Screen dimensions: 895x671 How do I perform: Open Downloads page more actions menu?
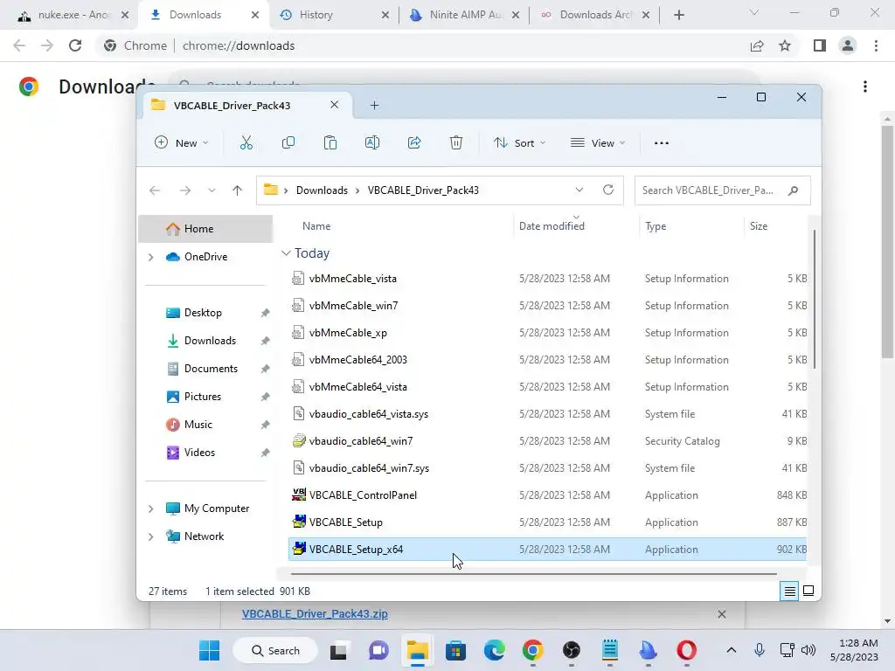[865, 86]
